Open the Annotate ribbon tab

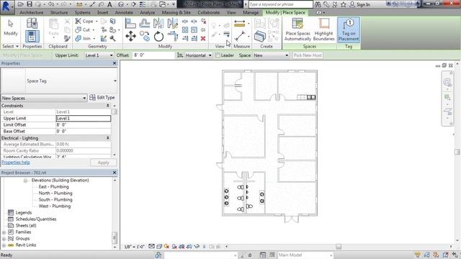124,13
